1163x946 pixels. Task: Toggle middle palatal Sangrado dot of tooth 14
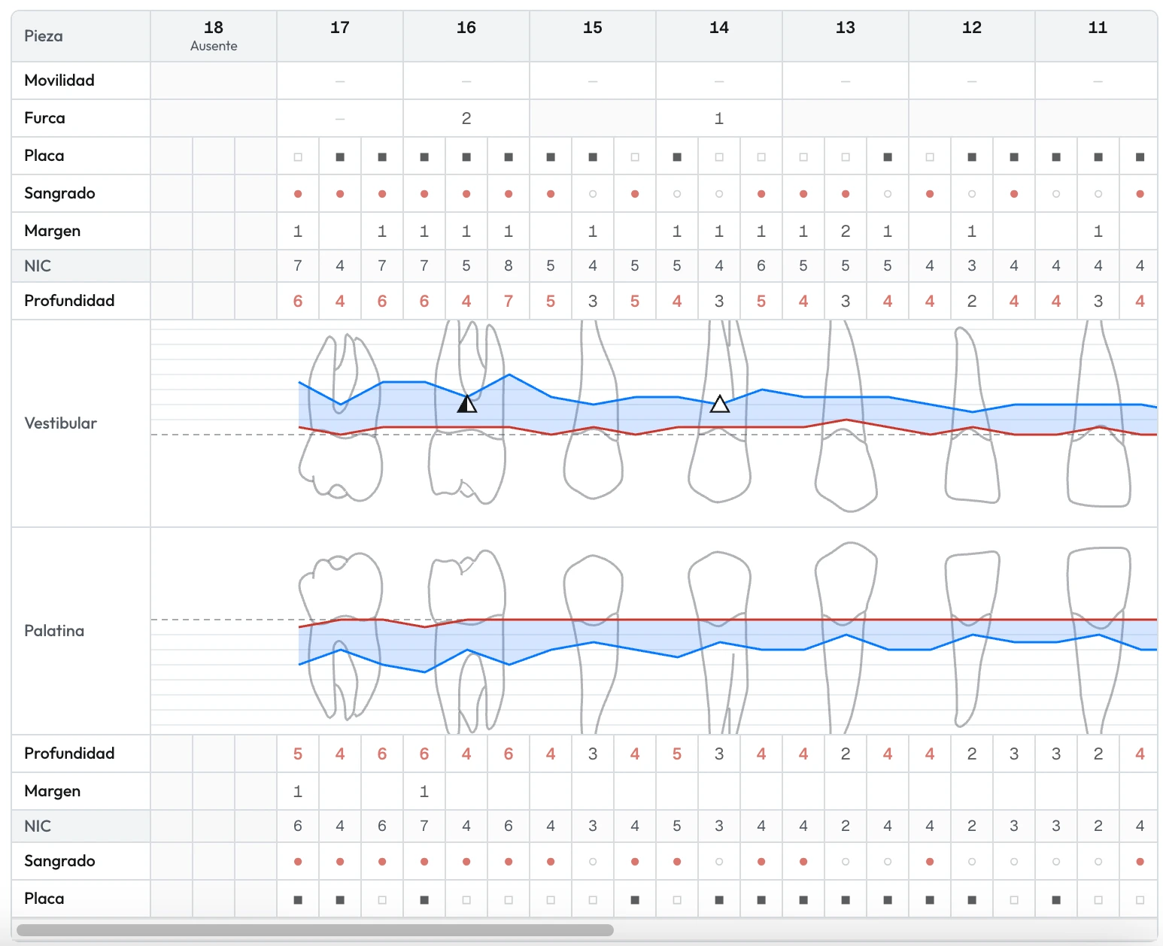click(719, 862)
